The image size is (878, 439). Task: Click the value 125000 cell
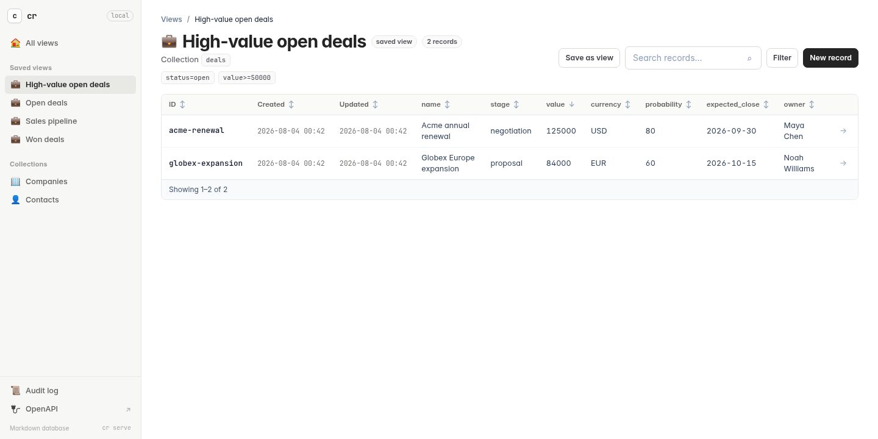[561, 131]
